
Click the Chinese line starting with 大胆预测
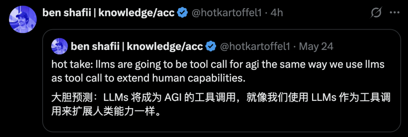click(221, 98)
